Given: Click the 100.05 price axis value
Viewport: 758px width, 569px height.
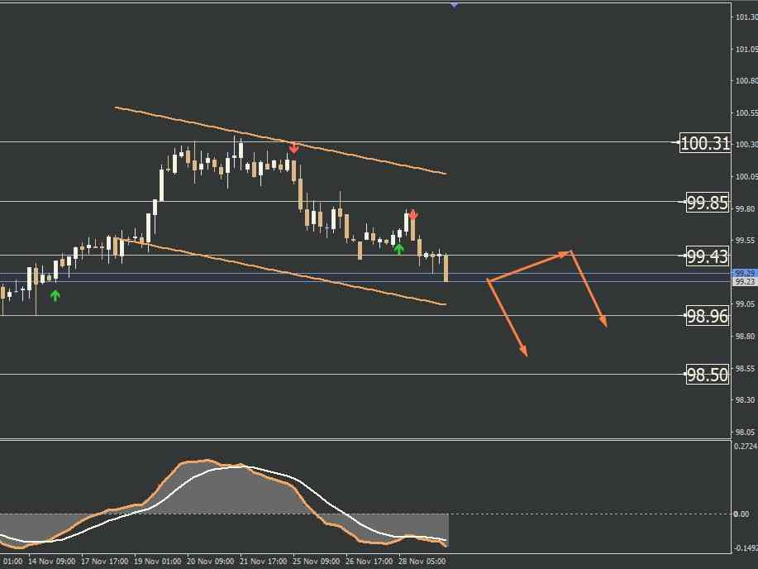Looking at the screenshot, I should (746, 177).
